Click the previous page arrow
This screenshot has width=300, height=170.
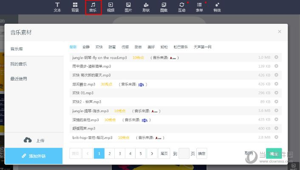click(x=88, y=153)
